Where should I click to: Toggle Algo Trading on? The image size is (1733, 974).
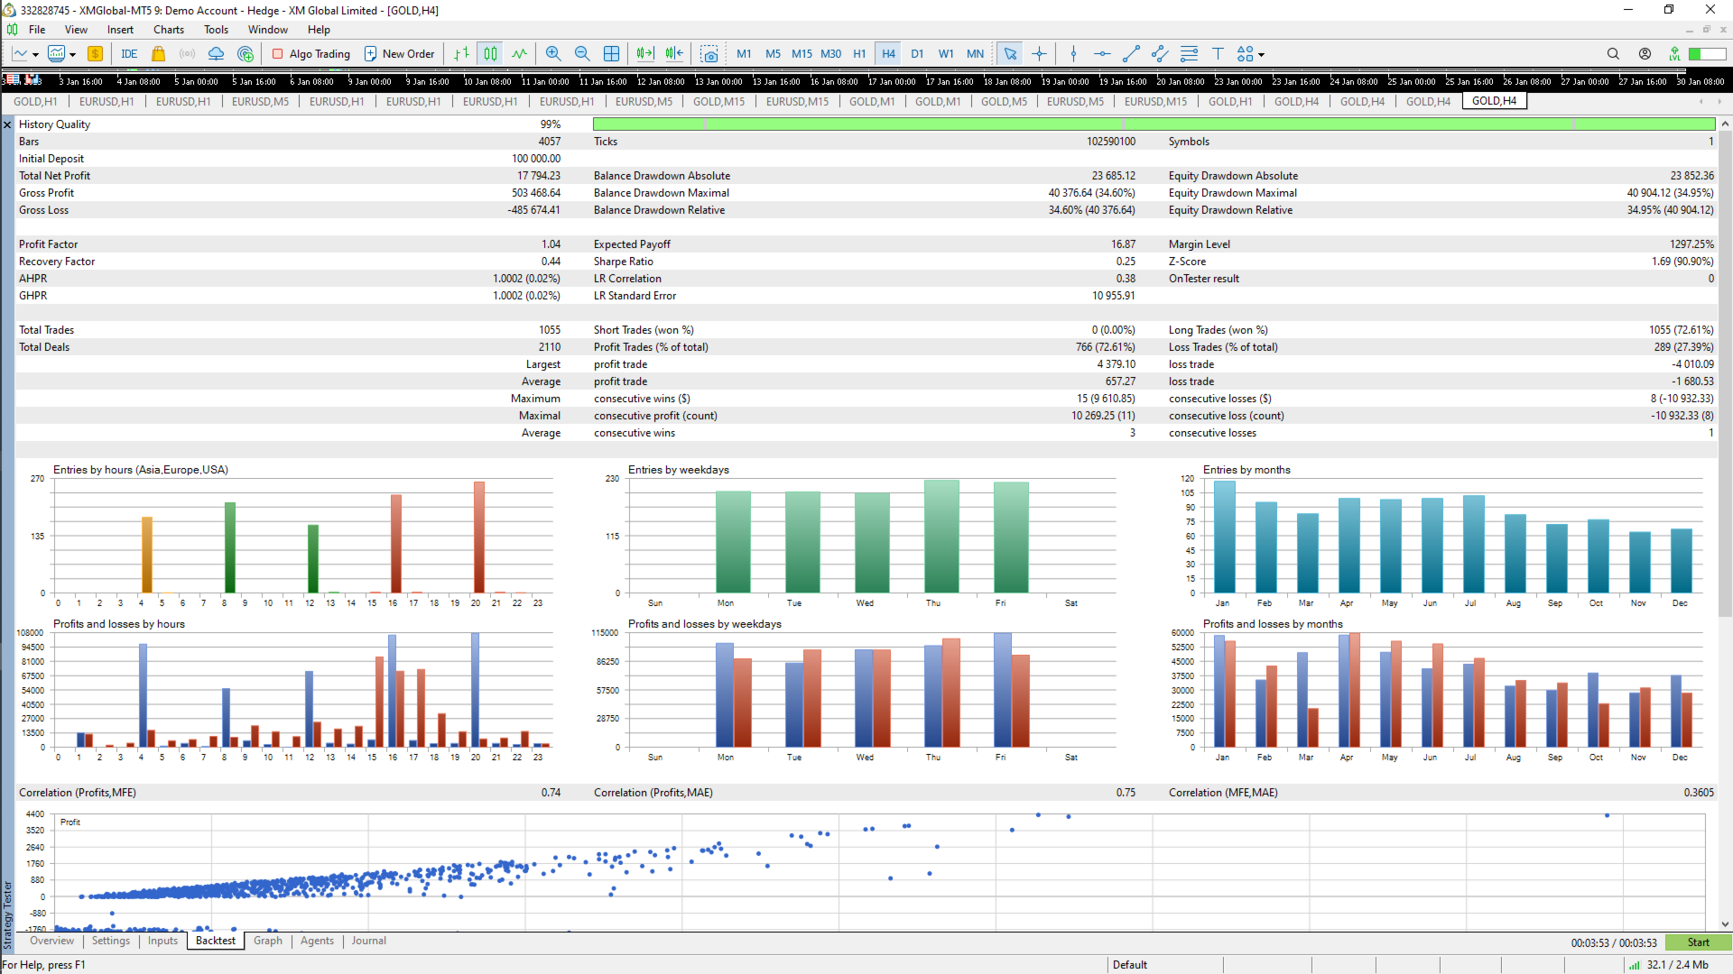(x=311, y=54)
